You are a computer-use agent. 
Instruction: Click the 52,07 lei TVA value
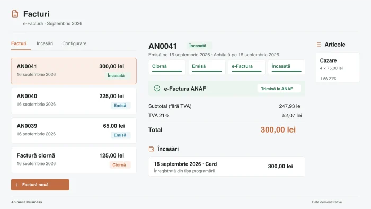(x=292, y=115)
